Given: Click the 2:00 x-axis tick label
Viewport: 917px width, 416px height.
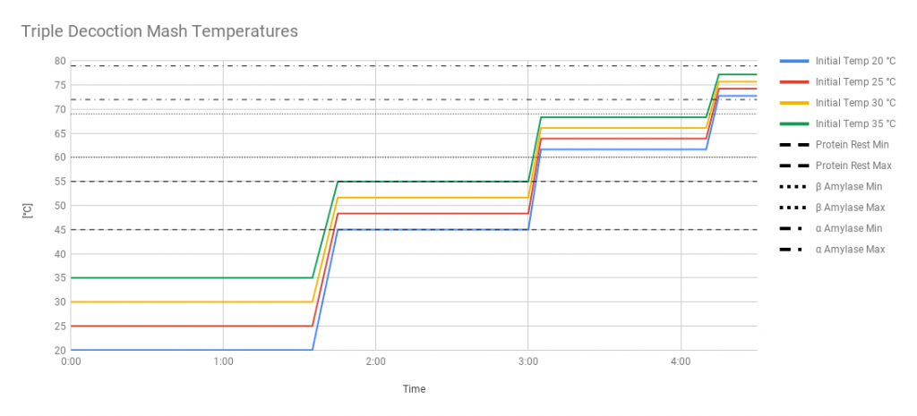Looking at the screenshot, I should point(376,362).
